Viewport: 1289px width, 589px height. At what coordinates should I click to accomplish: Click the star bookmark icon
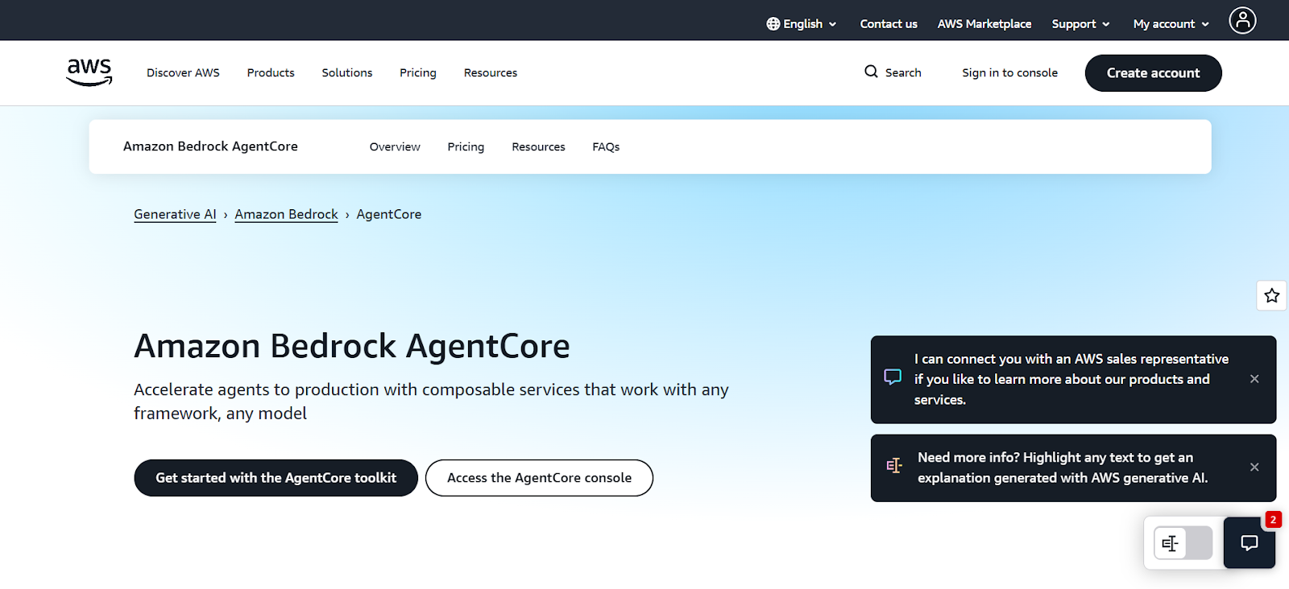pyautogui.click(x=1271, y=295)
